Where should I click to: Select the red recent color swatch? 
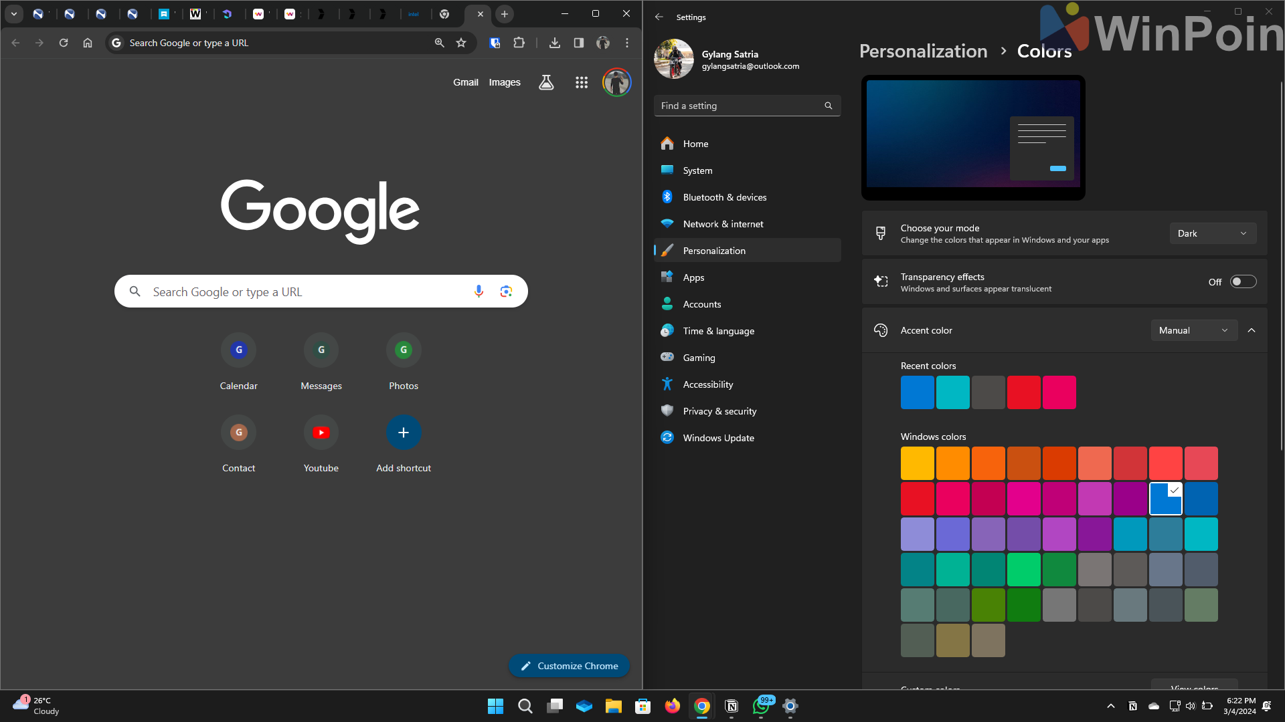tap(1023, 392)
